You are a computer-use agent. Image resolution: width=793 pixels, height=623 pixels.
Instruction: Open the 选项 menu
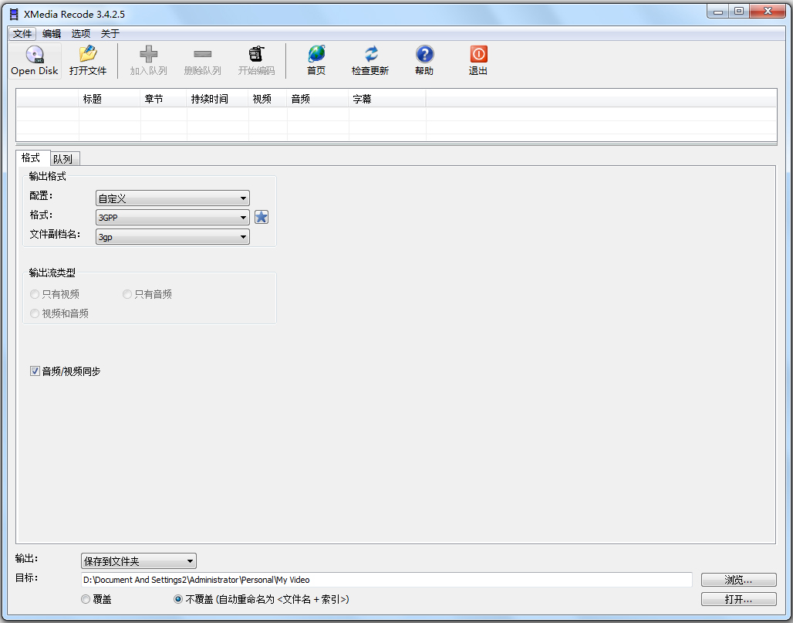(x=81, y=34)
